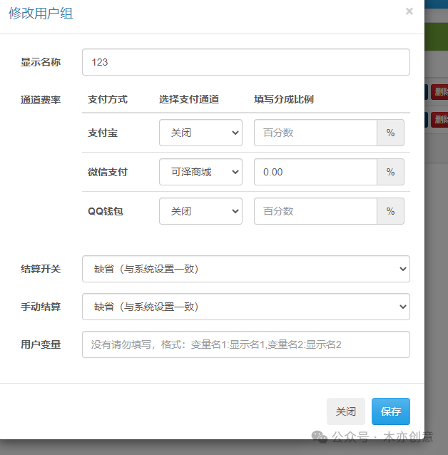Click the 显示名称 label
This screenshot has width=448, height=455.
[41, 62]
